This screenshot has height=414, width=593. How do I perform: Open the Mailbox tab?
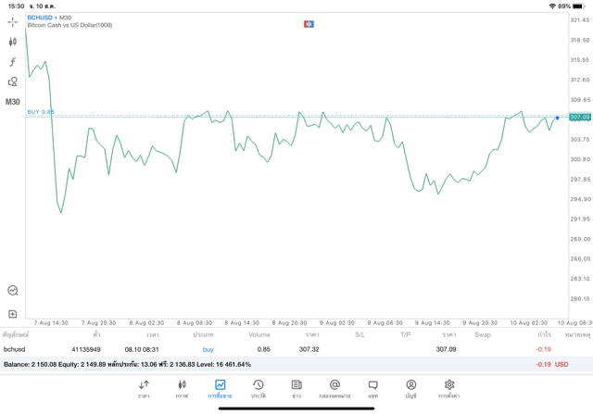tap(334, 388)
